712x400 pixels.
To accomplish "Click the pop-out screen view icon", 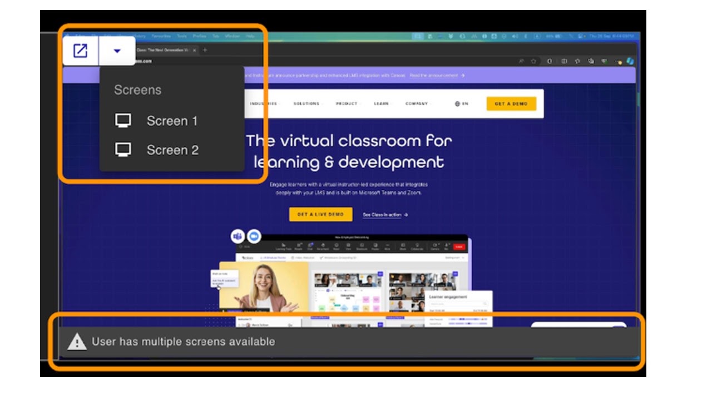I will click(81, 51).
